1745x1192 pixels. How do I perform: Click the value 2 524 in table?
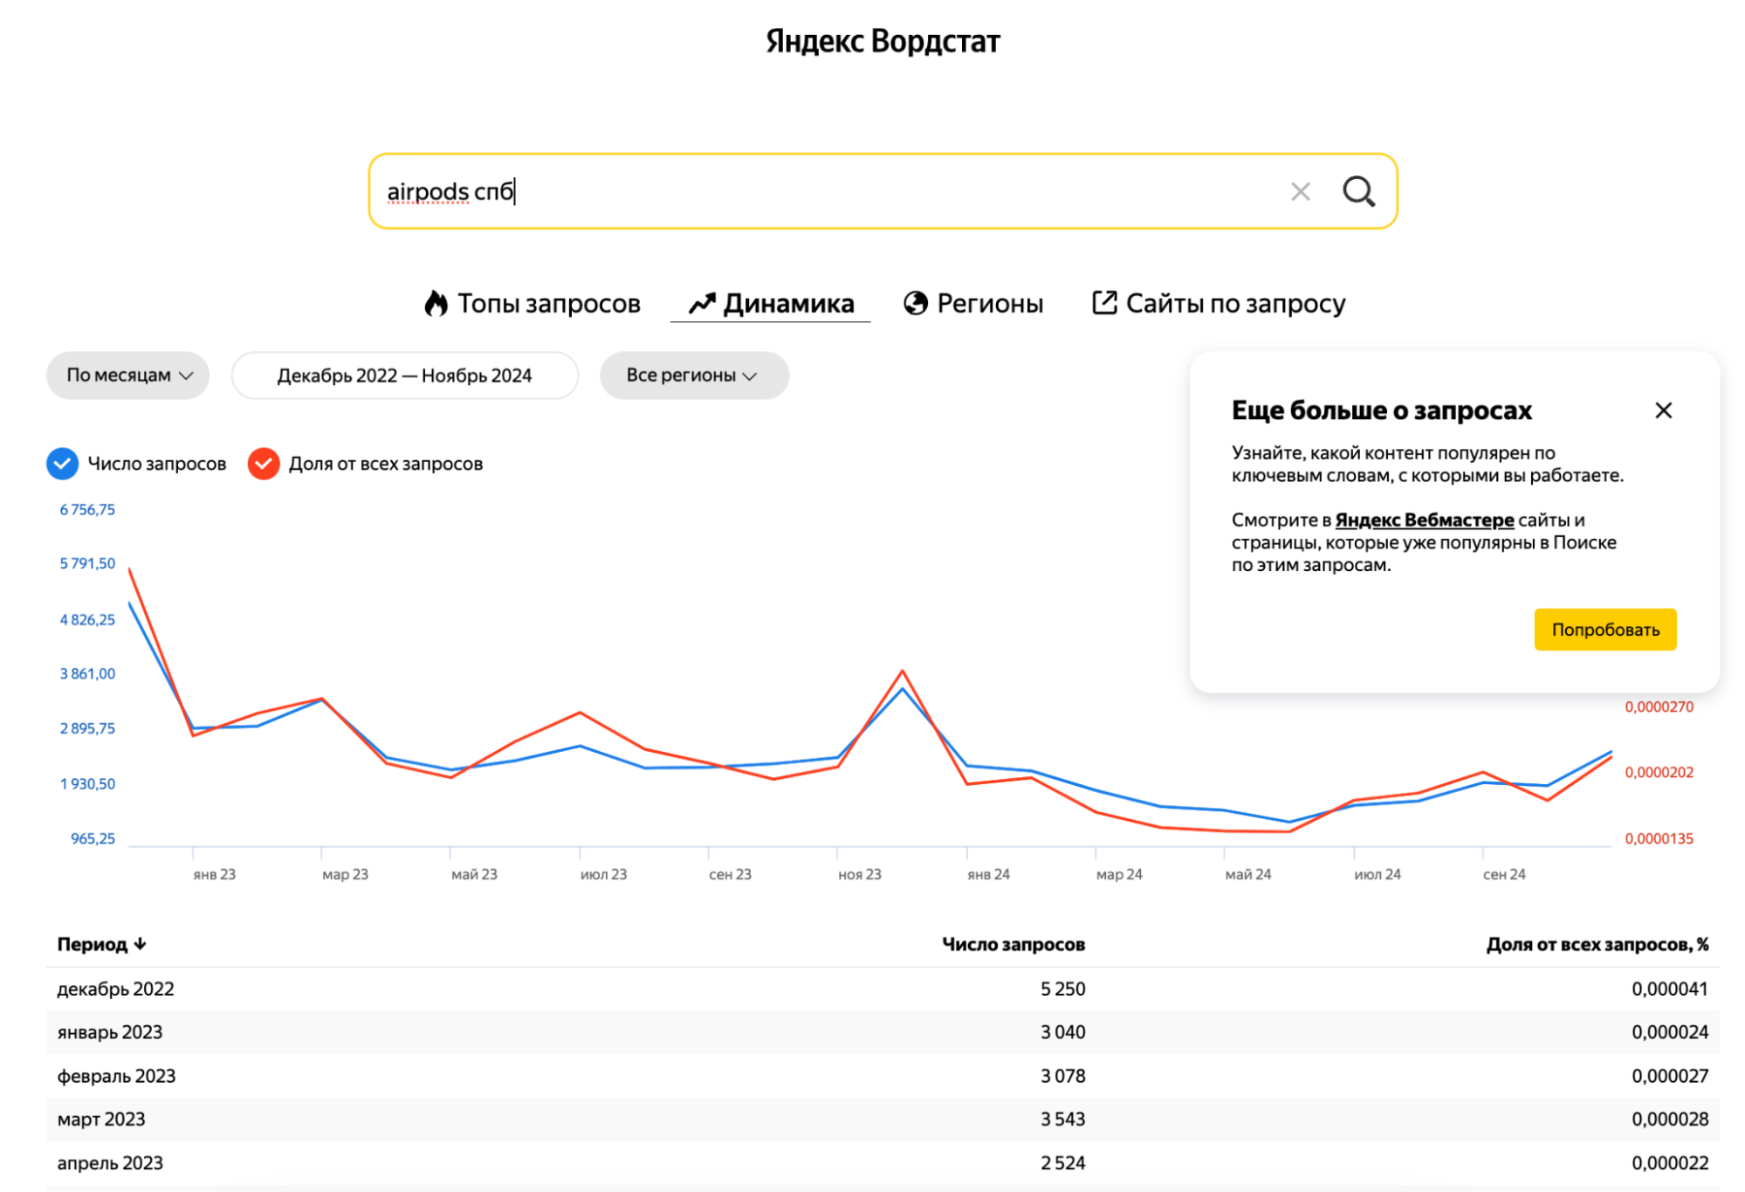point(1063,1162)
